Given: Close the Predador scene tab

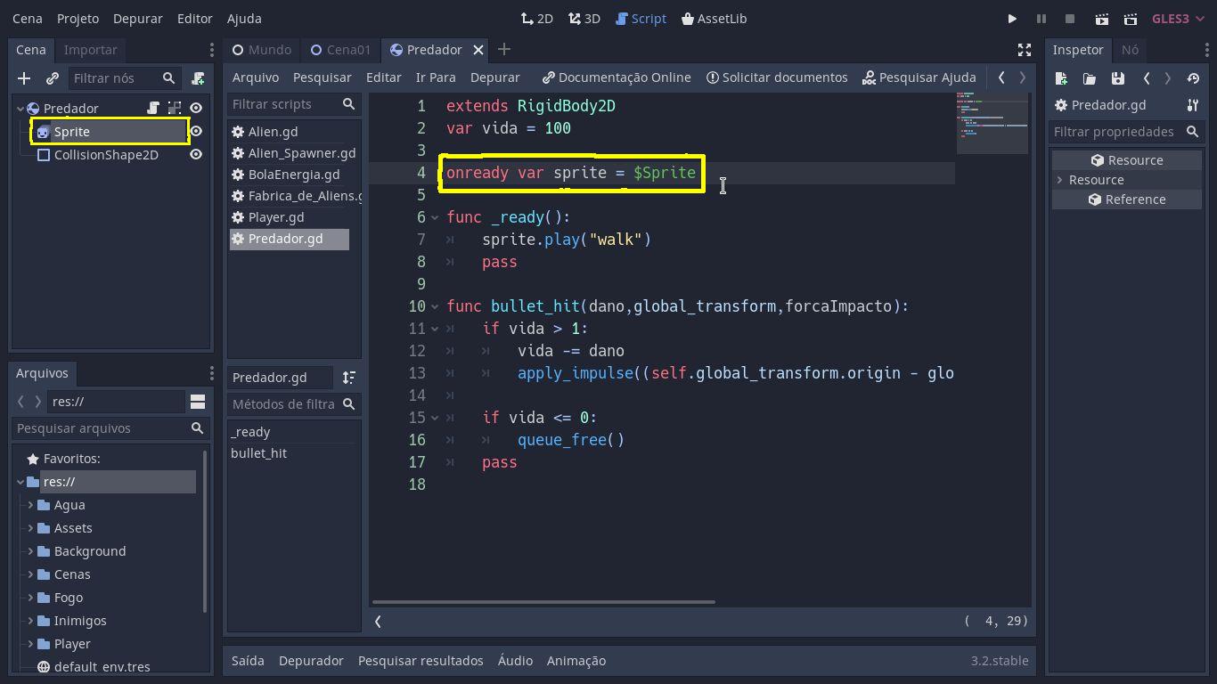Looking at the screenshot, I should pos(478,50).
